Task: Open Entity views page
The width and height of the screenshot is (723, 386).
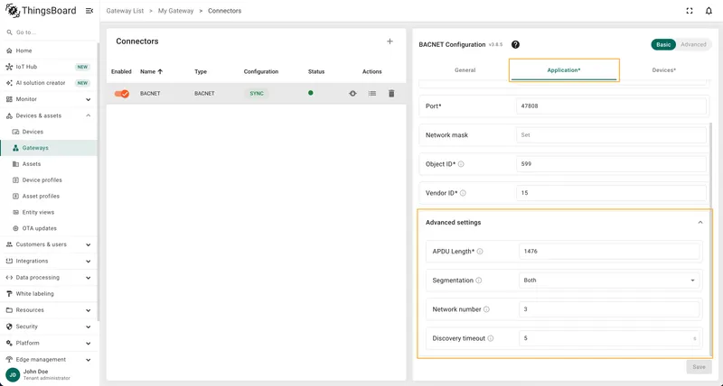Action: point(49,212)
